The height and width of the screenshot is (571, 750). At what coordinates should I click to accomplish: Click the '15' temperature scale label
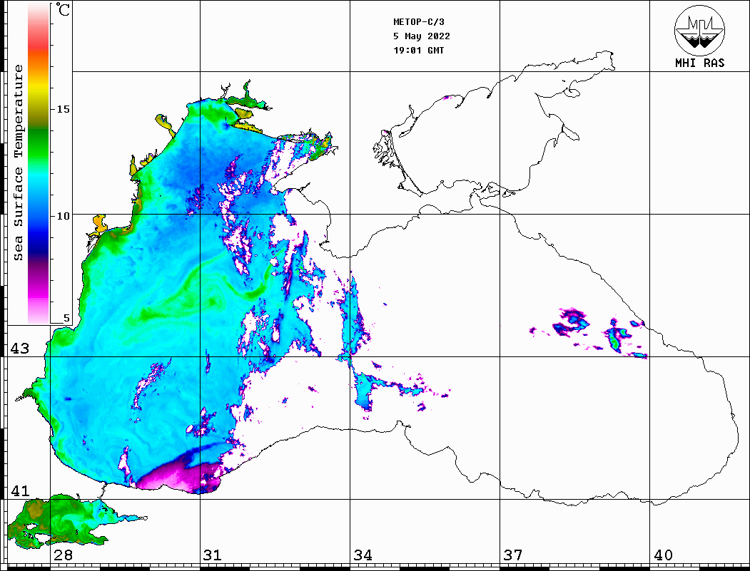(x=63, y=109)
